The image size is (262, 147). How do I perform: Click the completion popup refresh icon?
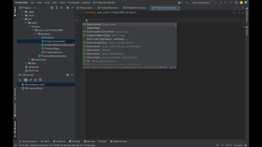tap(172, 67)
